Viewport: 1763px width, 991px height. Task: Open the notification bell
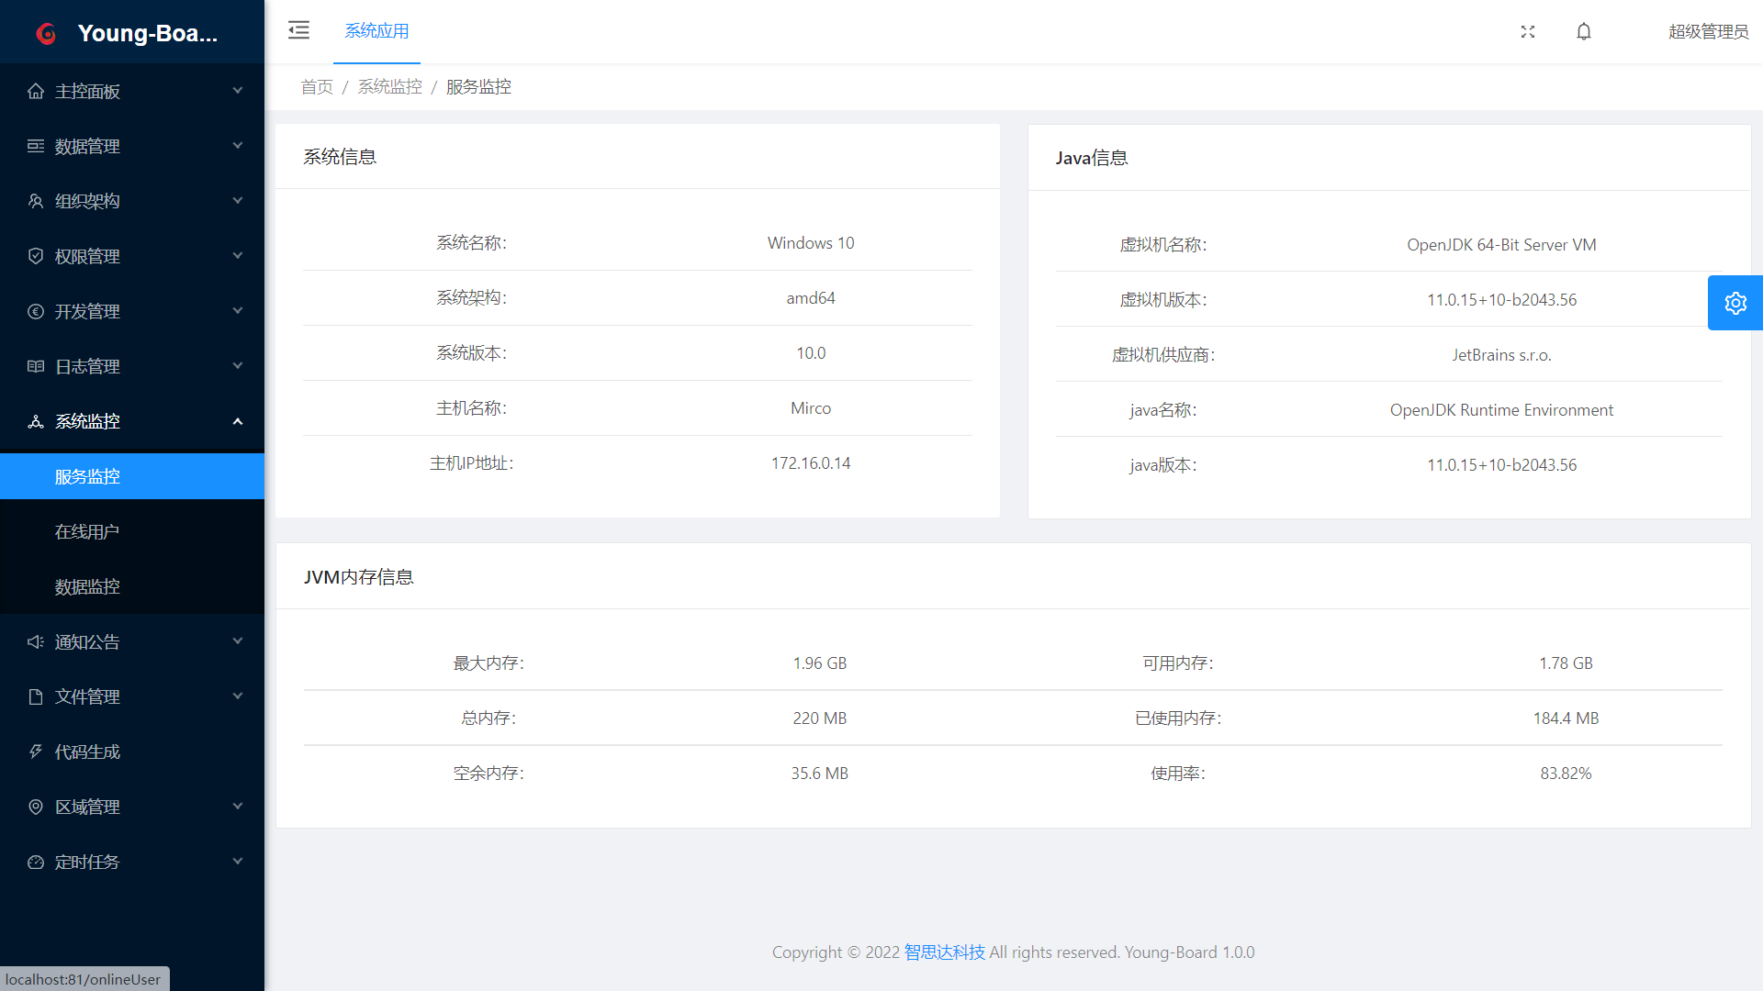(x=1584, y=31)
